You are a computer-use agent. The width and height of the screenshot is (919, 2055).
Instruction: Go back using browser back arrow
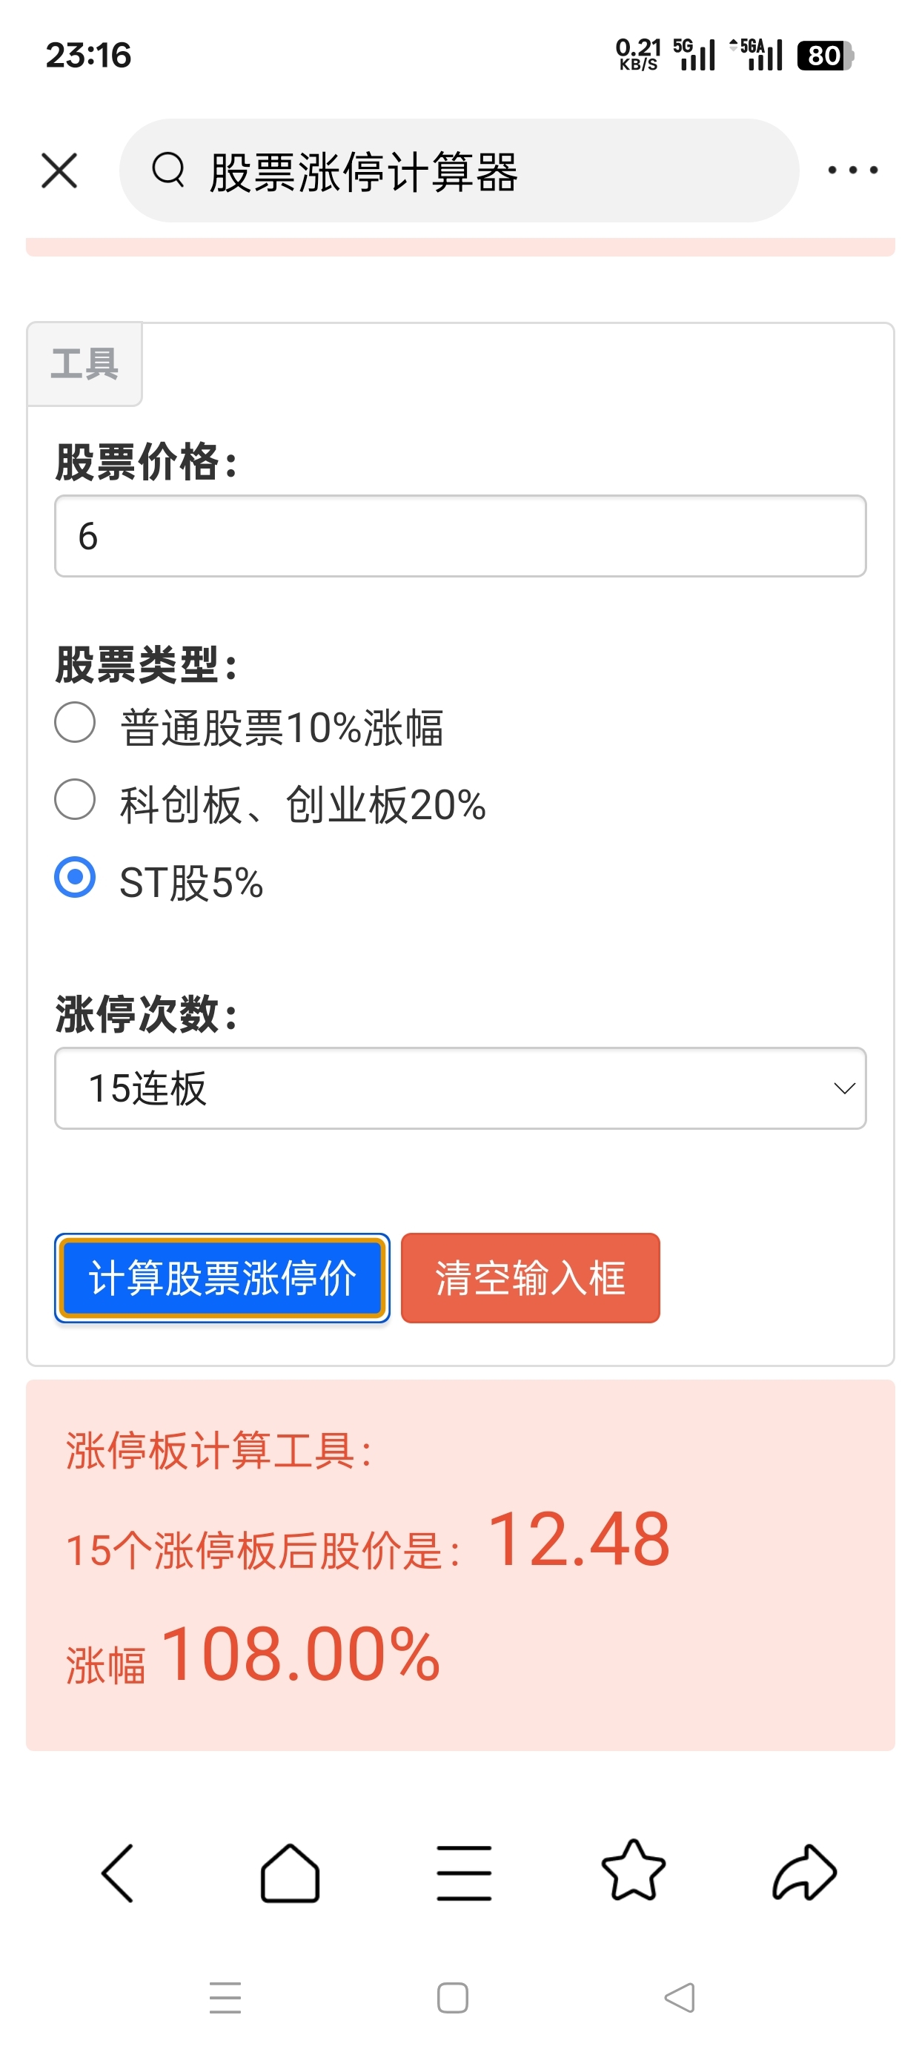click(x=117, y=1873)
